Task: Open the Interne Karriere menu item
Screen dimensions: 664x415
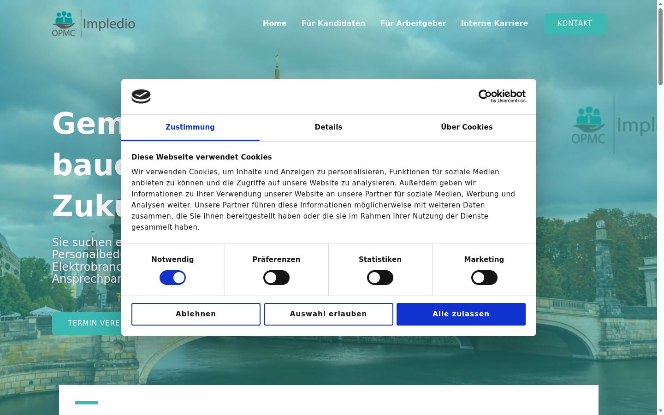Action: pyautogui.click(x=494, y=23)
